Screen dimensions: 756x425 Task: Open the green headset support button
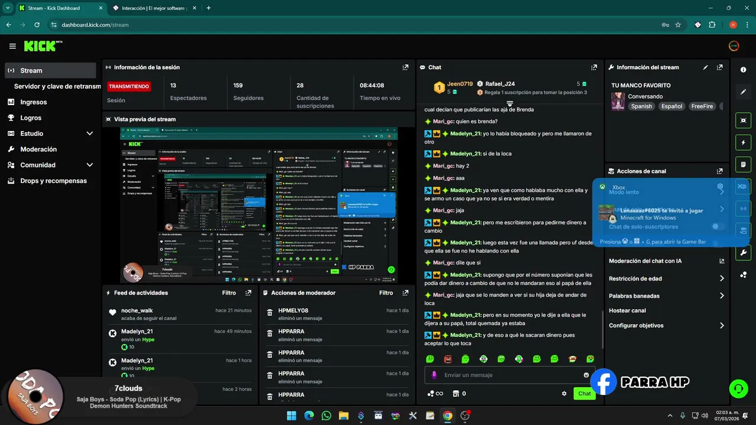click(738, 388)
